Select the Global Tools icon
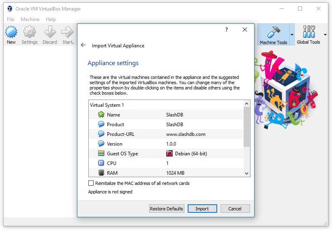Viewport: 334px width, 231px height. click(x=308, y=32)
